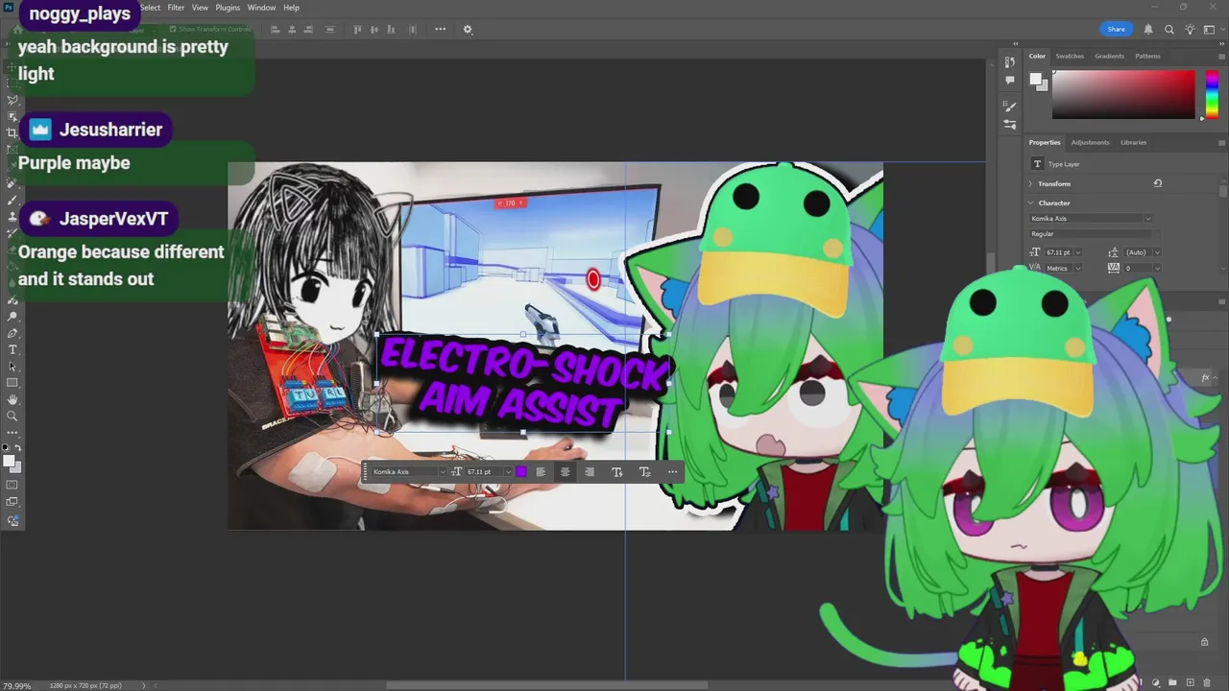
Task: Toggle Quick Mask mode
Action: [12, 485]
